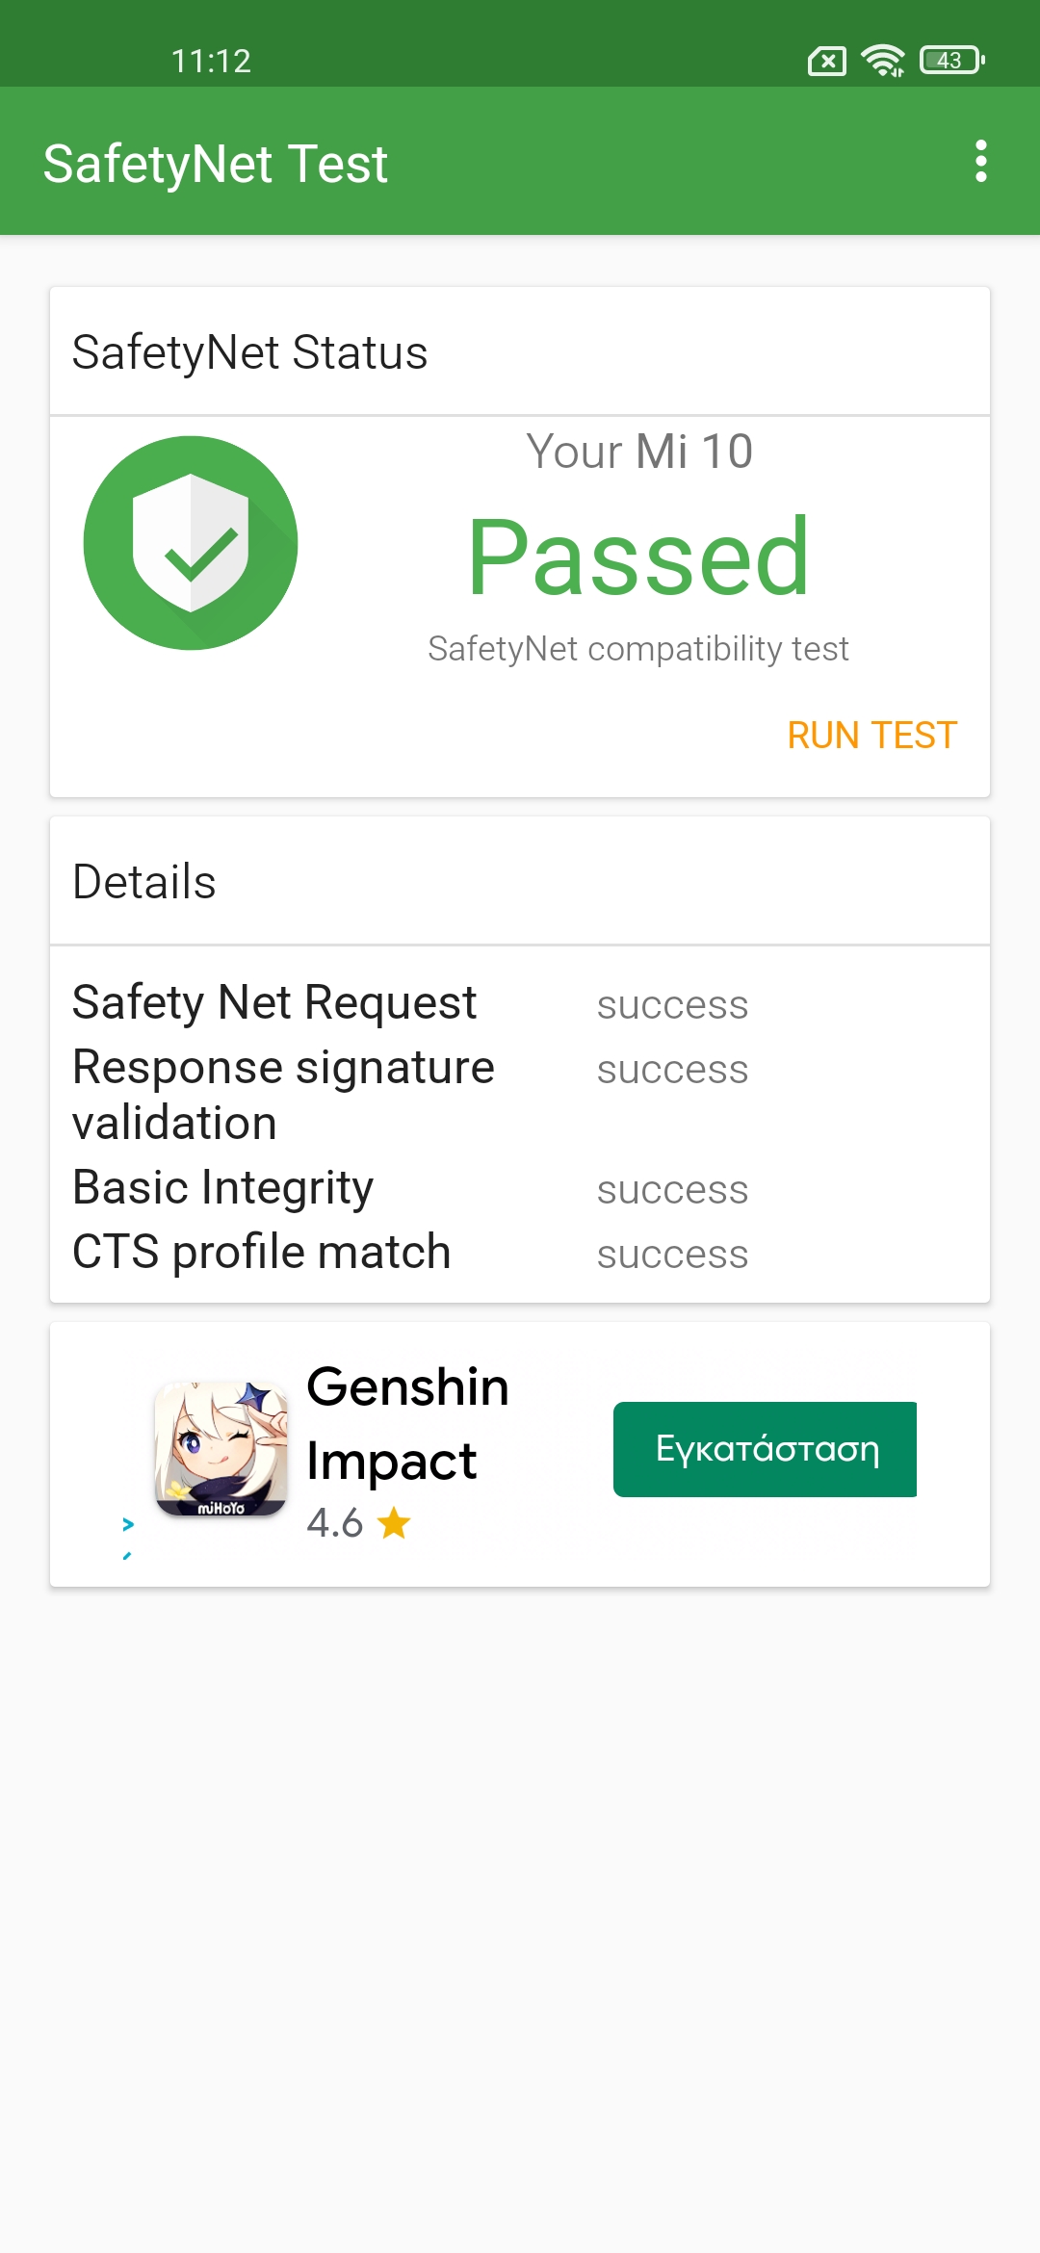
Task: Tap the large green Passed text
Action: click(x=638, y=557)
